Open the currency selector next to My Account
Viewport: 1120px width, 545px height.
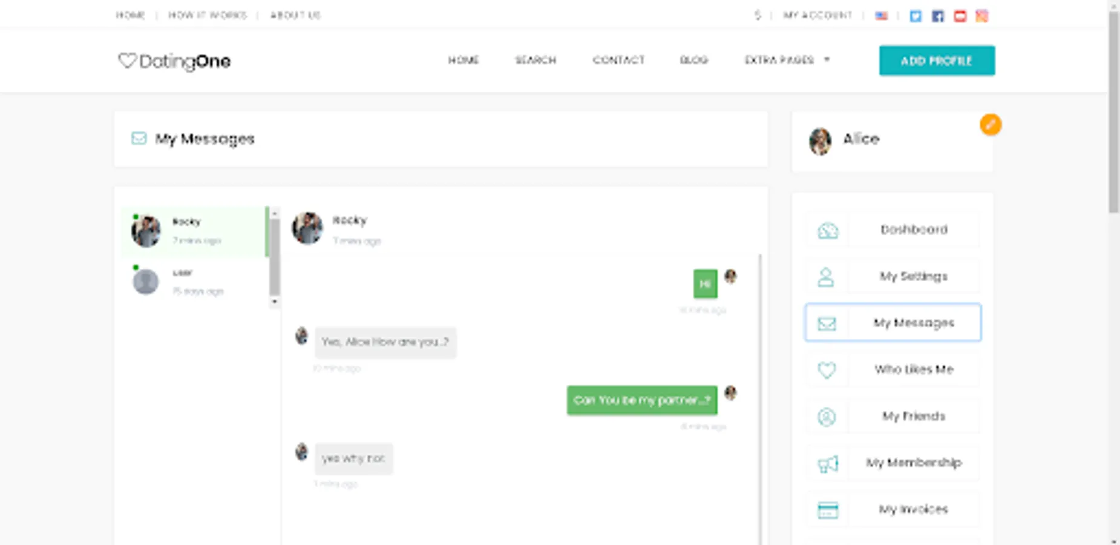point(756,15)
